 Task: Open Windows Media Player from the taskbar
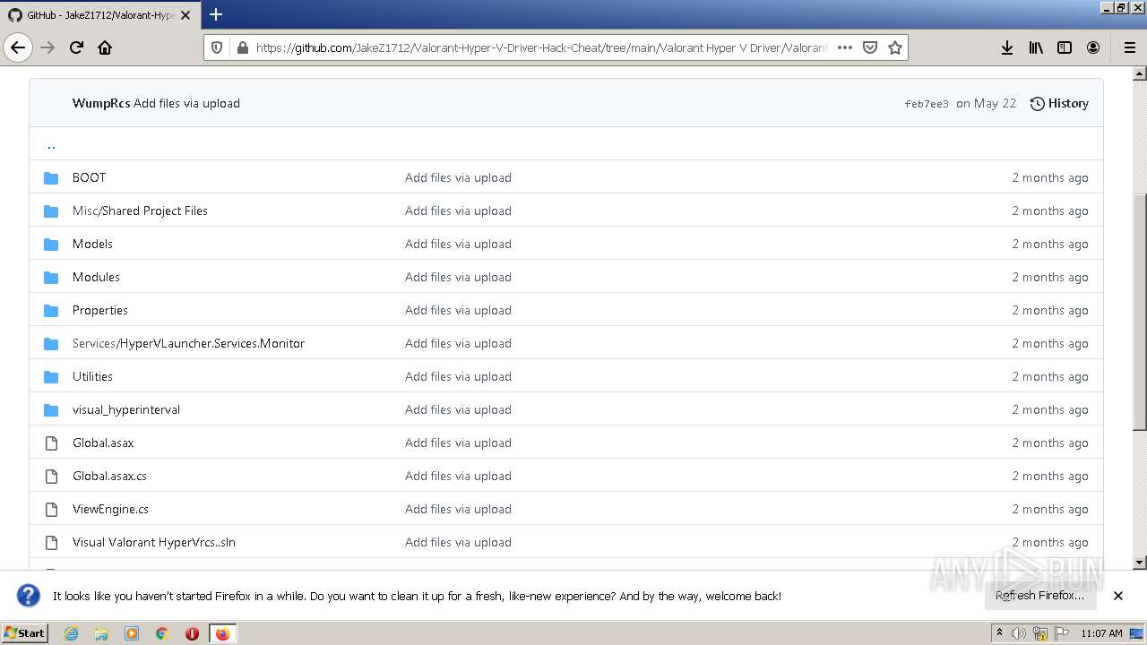coord(132,633)
